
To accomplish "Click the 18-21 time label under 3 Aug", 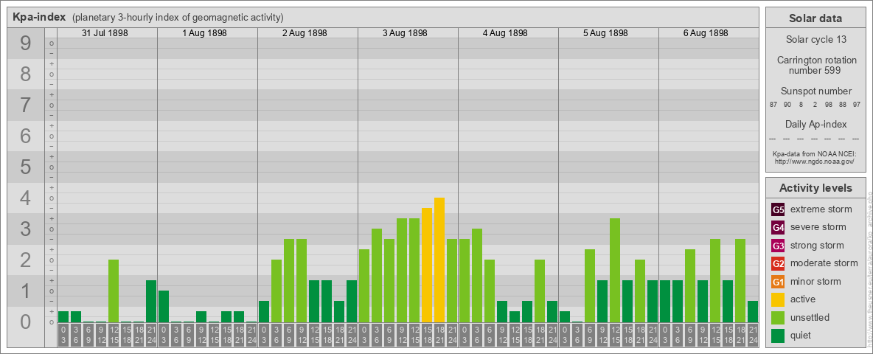I will click(439, 335).
